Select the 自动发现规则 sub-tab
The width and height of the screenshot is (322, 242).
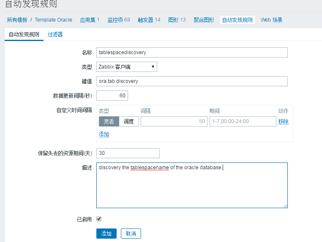click(24, 34)
